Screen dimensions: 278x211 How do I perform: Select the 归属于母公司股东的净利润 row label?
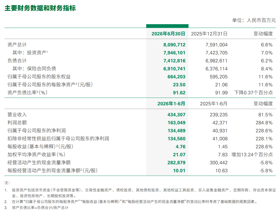click(37, 131)
